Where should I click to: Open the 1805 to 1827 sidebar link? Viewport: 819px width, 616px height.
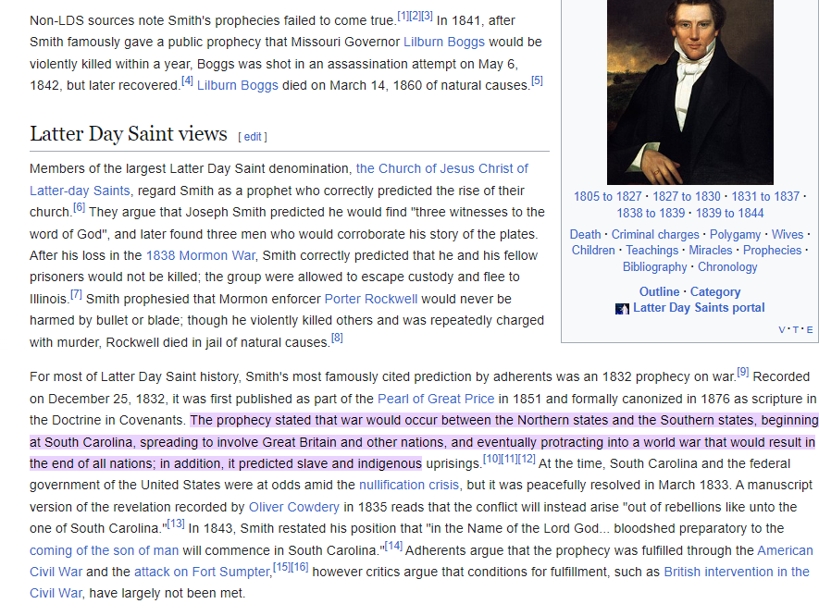coord(607,196)
